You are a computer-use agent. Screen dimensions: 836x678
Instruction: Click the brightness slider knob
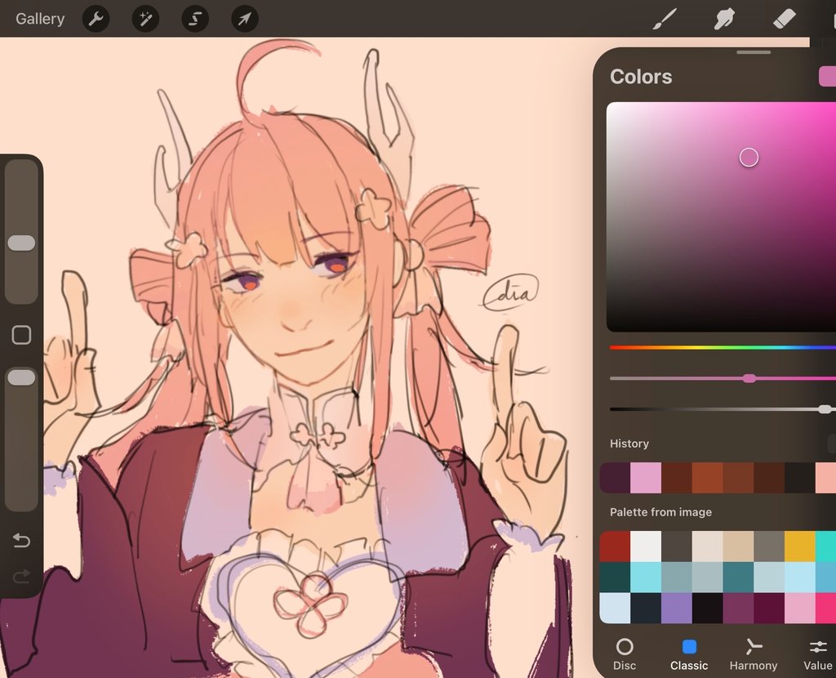pyautogui.click(x=825, y=409)
